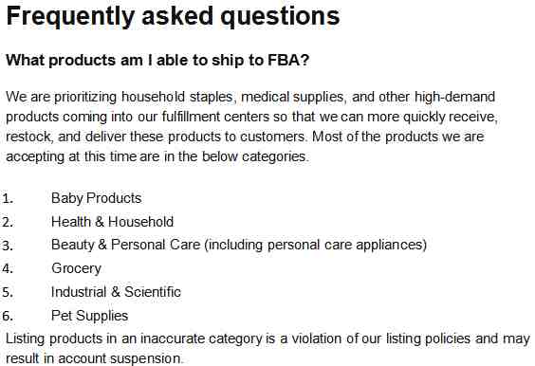The width and height of the screenshot is (535, 366).
Task: Click the text 'account suspension' at the bottom
Action: click(x=120, y=358)
